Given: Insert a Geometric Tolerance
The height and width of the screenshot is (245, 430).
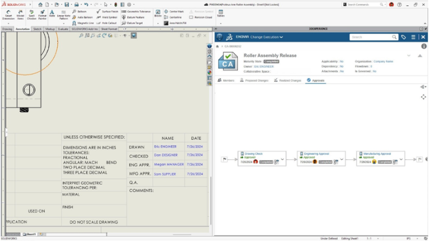Looking at the screenshot, I should pos(136,11).
